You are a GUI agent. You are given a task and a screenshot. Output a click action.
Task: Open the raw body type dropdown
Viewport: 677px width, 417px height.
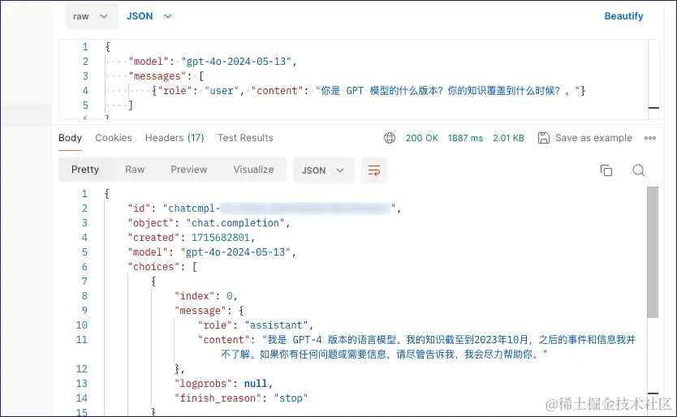[x=91, y=16]
